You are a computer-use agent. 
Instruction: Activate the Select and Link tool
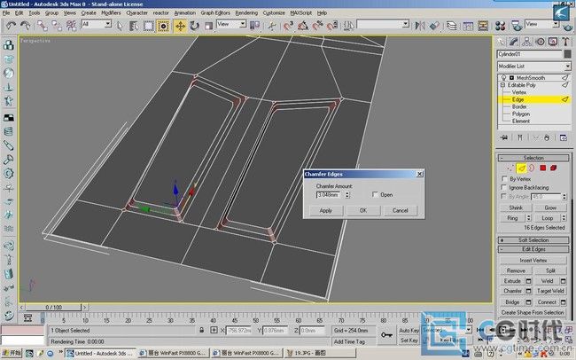43,26
